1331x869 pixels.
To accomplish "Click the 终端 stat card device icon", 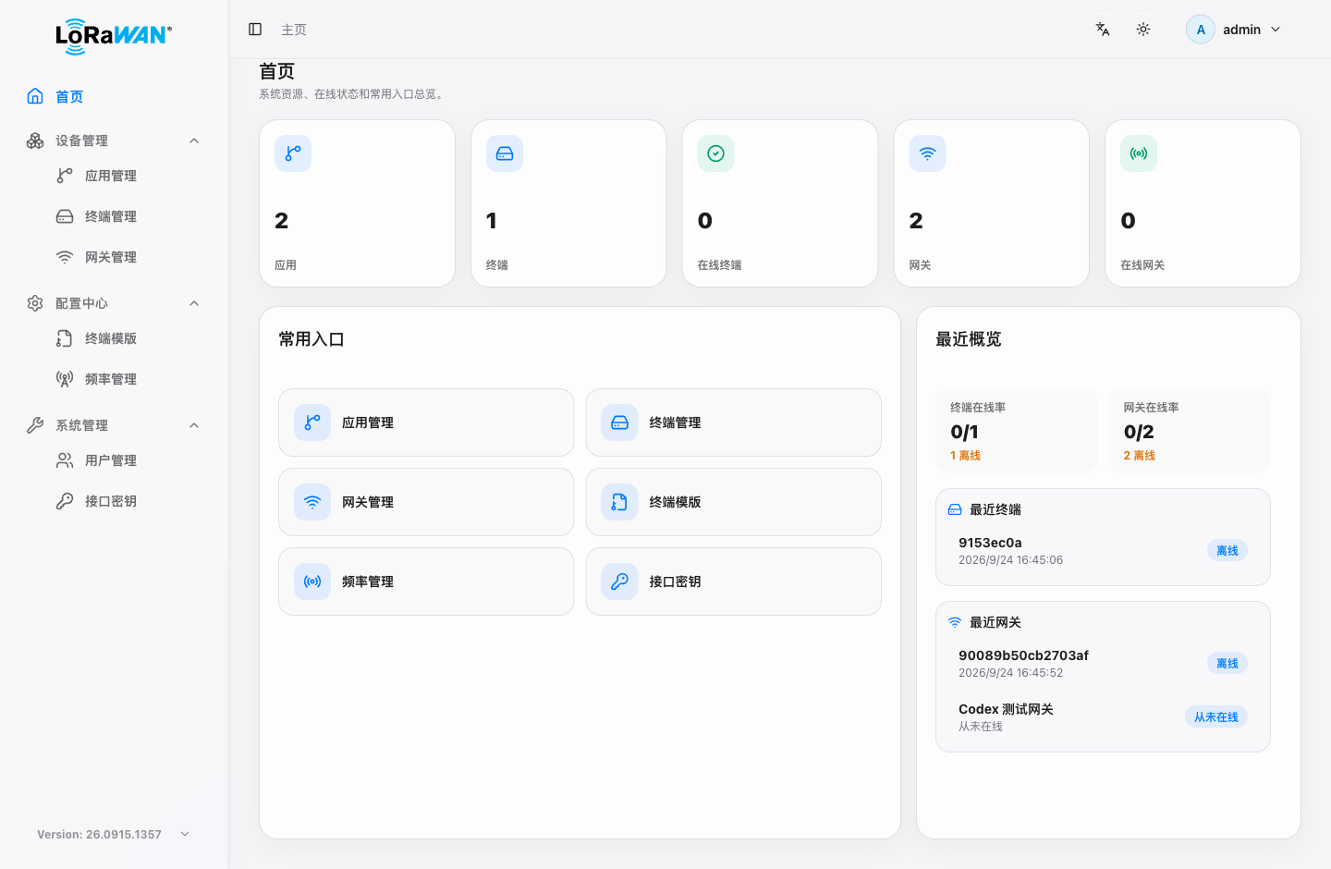I will click(505, 153).
